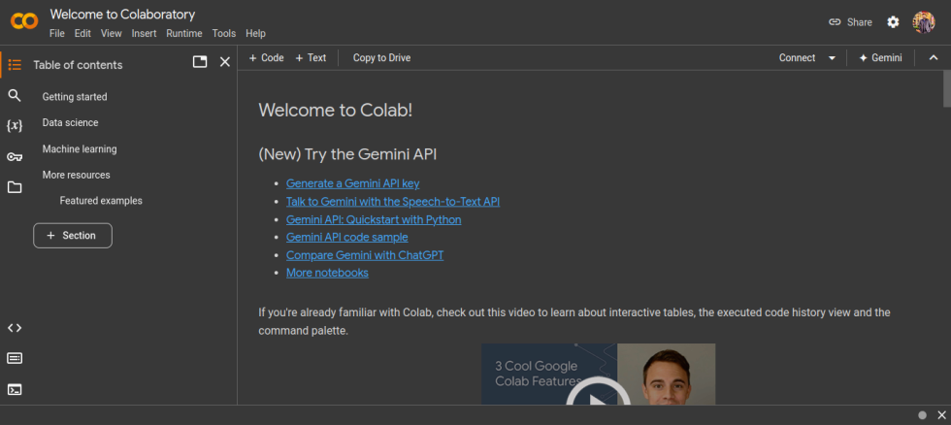951x425 pixels.
Task: Open the Secrets key icon
Action: point(15,157)
